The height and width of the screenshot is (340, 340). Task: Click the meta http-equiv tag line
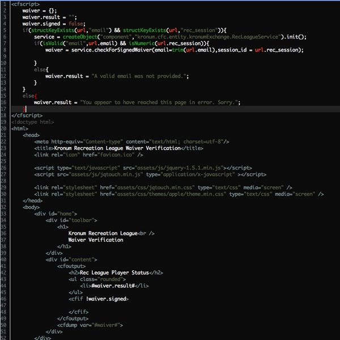131,141
